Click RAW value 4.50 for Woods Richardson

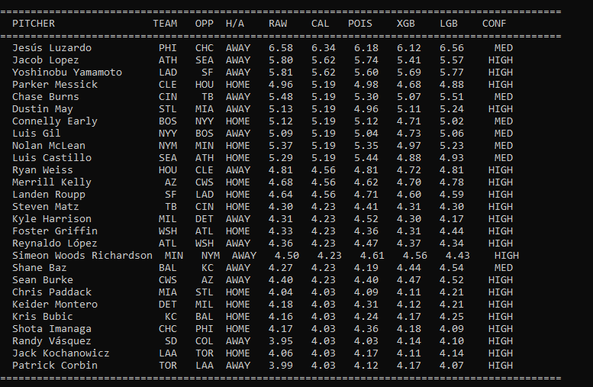[x=287, y=256]
